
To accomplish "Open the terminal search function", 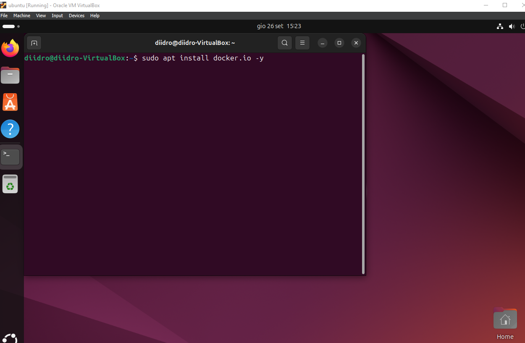I will (x=284, y=42).
